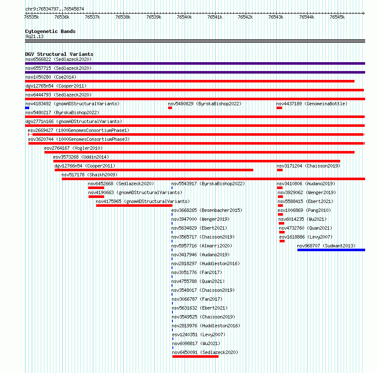Open dgv2771n166 (gnomADStructuralVariants) variant
This screenshot has width=377, height=373.
click(x=74, y=121)
